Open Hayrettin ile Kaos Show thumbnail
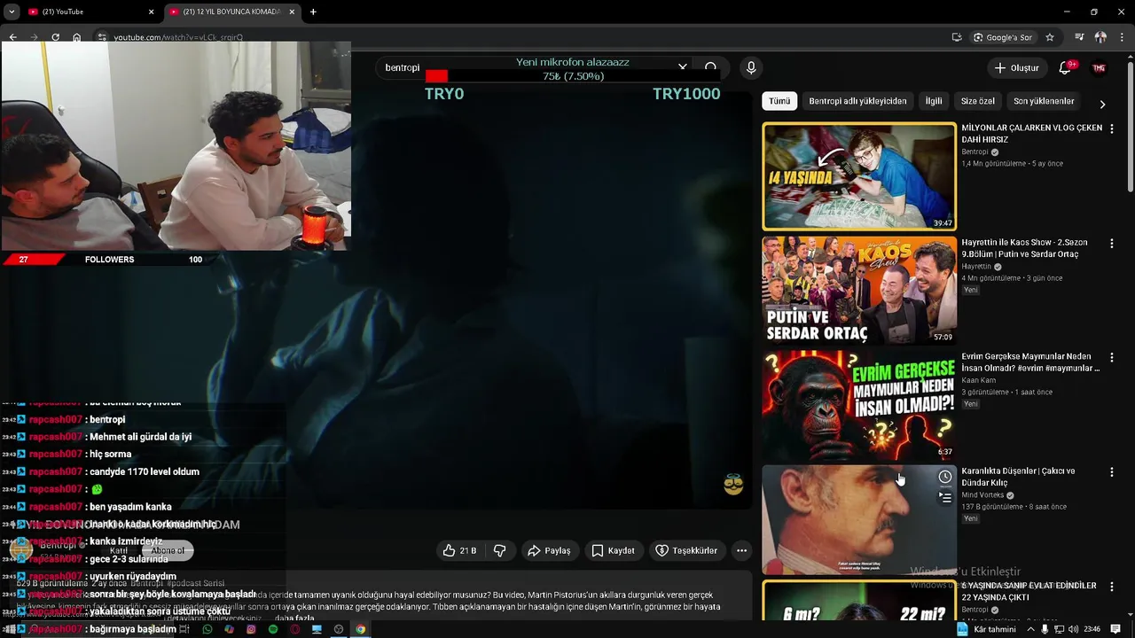 [859, 290]
